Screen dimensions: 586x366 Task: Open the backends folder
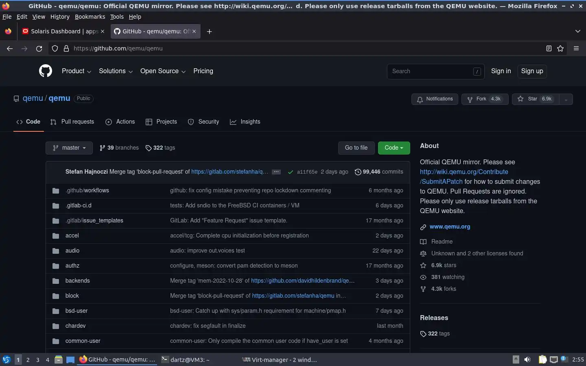point(77,281)
